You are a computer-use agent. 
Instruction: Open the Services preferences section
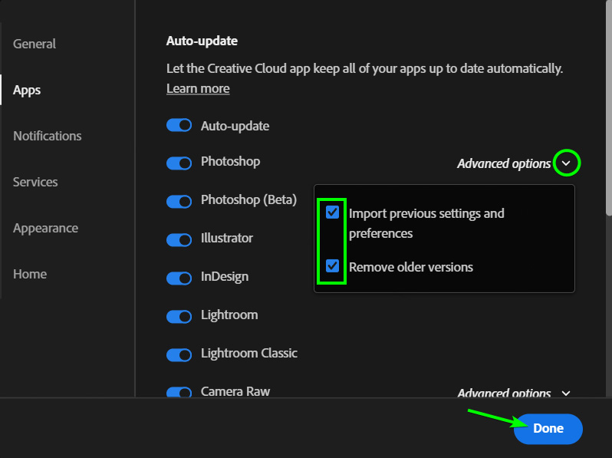point(35,182)
